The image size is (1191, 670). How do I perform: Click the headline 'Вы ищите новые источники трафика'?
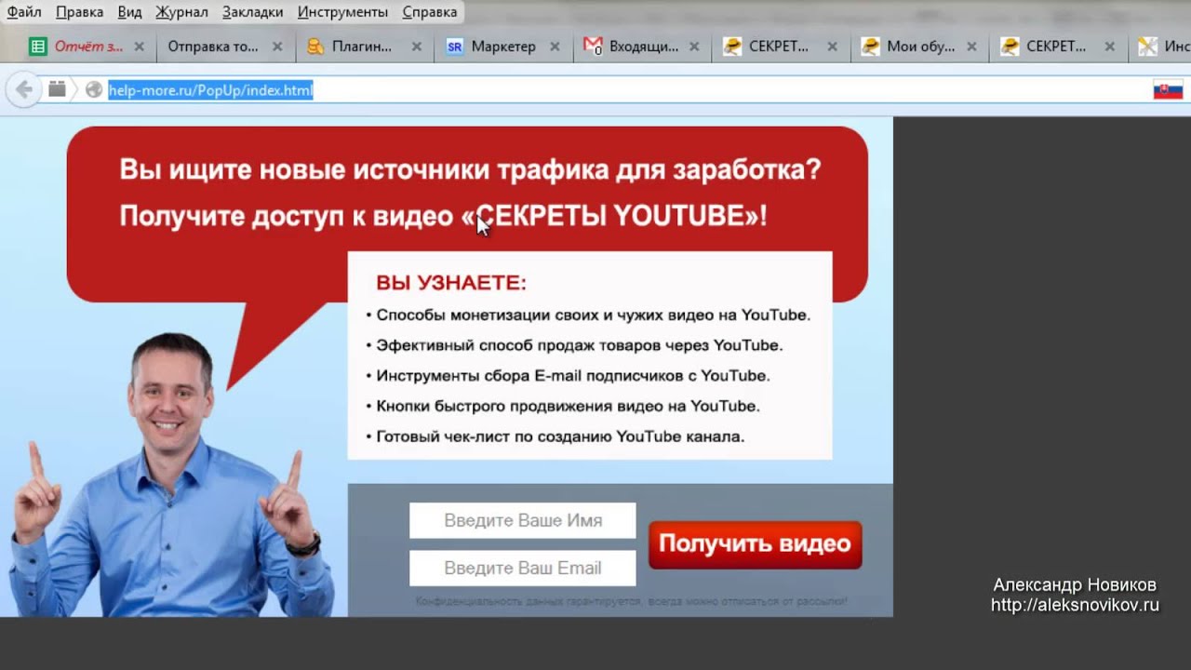(470, 169)
